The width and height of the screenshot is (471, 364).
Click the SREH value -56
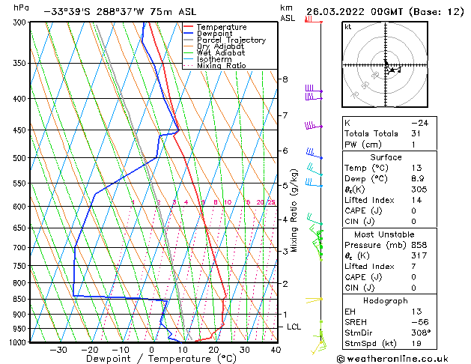[x=420, y=322]
